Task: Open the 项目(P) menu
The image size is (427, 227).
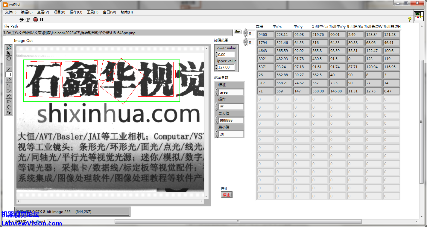Action: tap(59, 12)
